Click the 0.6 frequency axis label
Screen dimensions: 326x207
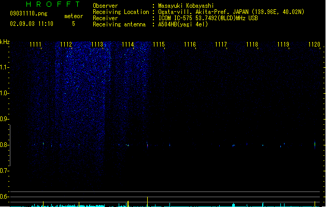tap(4, 197)
